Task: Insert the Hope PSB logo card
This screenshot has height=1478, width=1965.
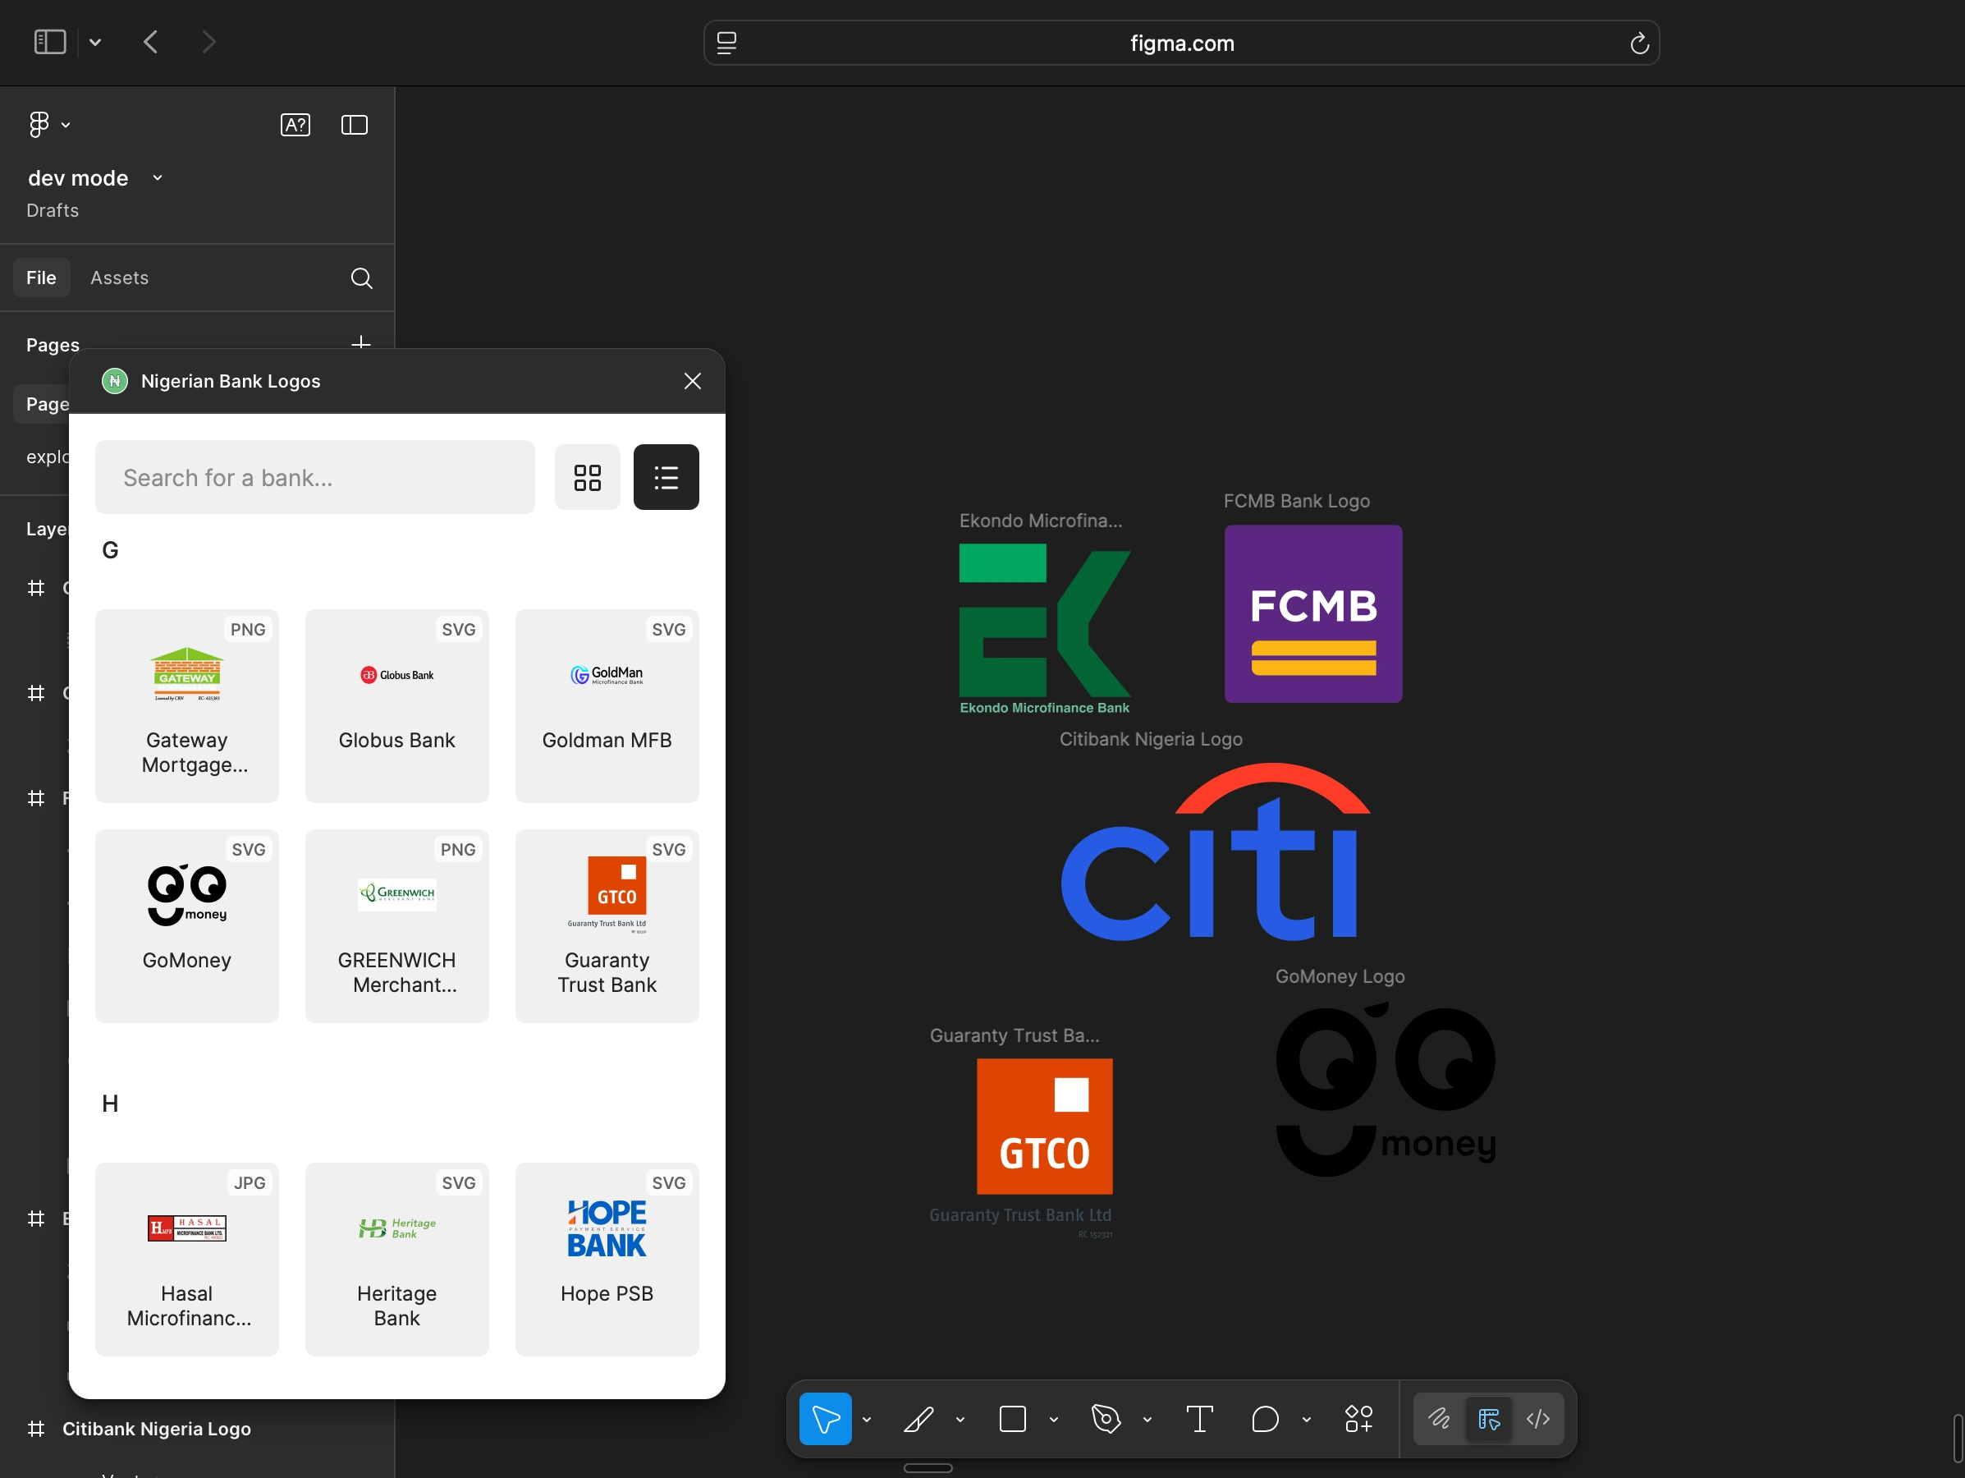Action: 607,1260
